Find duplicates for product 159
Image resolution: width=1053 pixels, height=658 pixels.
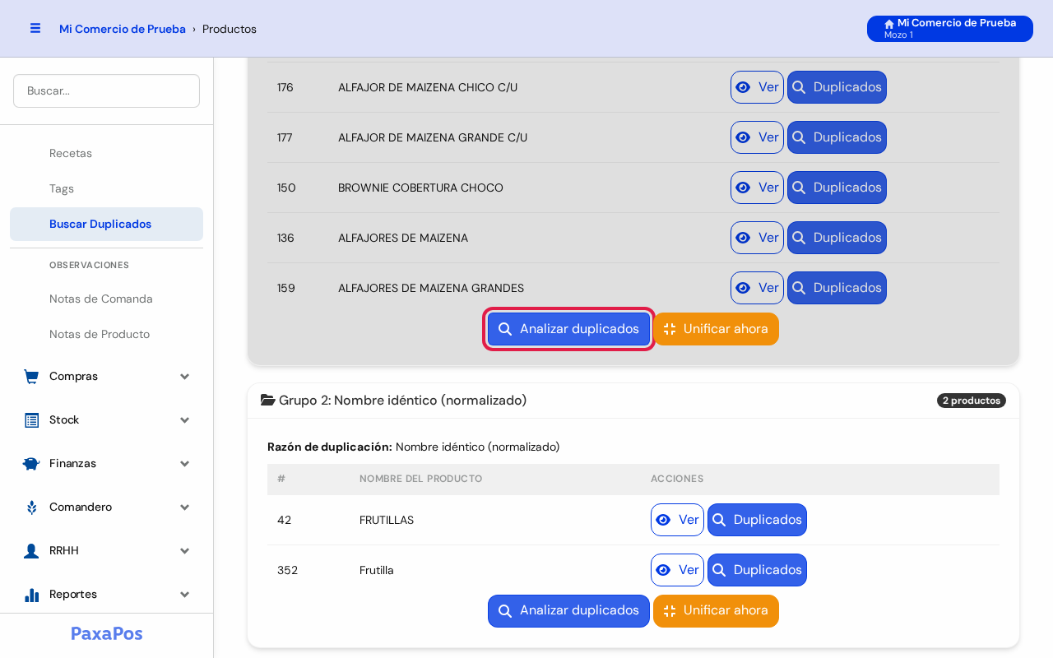click(x=837, y=288)
